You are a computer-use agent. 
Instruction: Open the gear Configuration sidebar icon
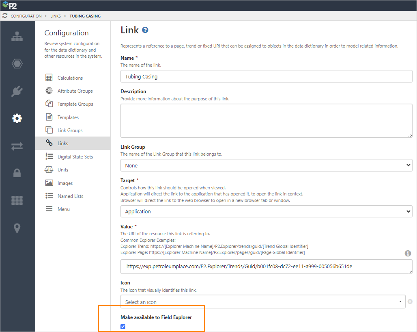(x=17, y=118)
